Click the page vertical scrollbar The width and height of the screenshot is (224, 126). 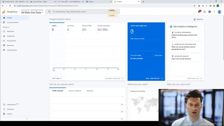[x=223, y=38]
